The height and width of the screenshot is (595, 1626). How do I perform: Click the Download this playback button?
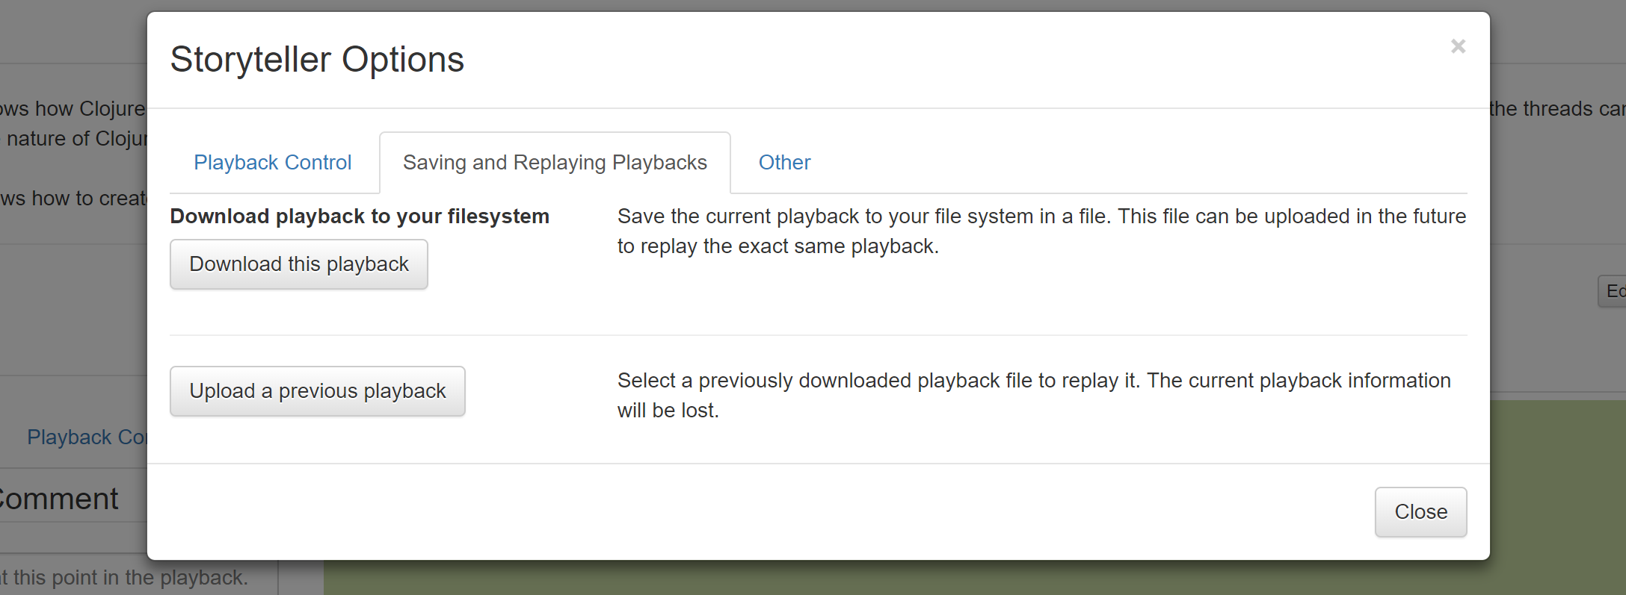(x=299, y=264)
